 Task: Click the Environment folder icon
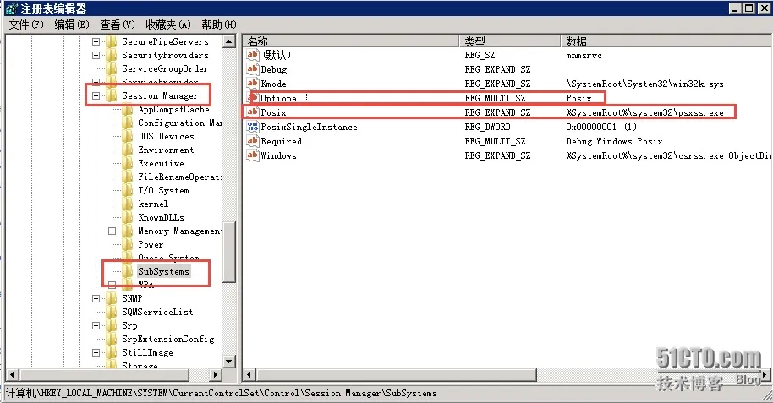(x=128, y=150)
